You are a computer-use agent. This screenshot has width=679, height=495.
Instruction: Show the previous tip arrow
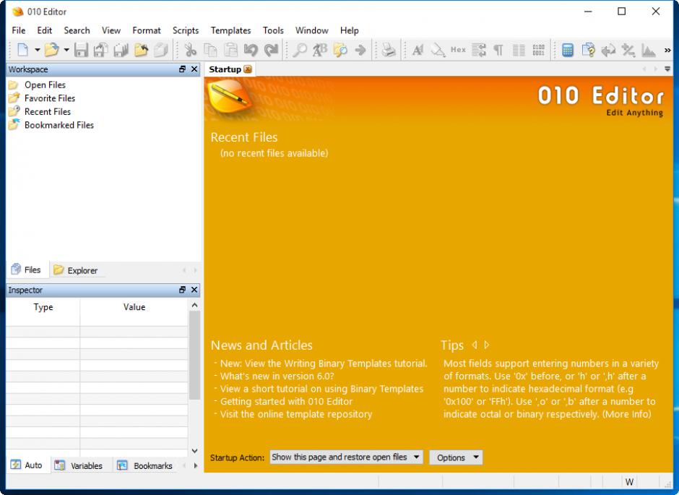tap(475, 345)
